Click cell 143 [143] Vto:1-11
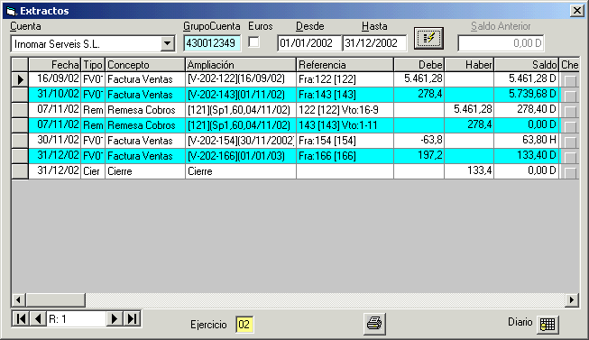Image resolution: width=589 pixels, height=340 pixels. (345, 125)
